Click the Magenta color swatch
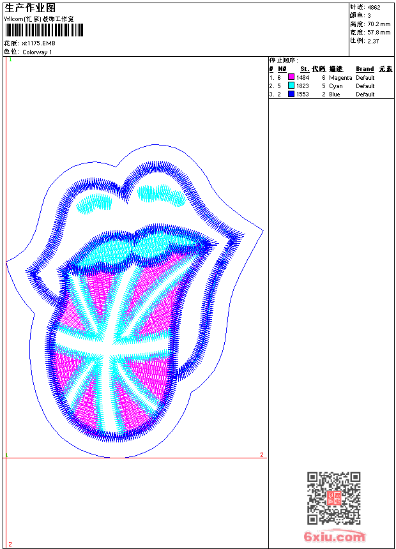This screenshot has width=396, height=549. pos(291,77)
